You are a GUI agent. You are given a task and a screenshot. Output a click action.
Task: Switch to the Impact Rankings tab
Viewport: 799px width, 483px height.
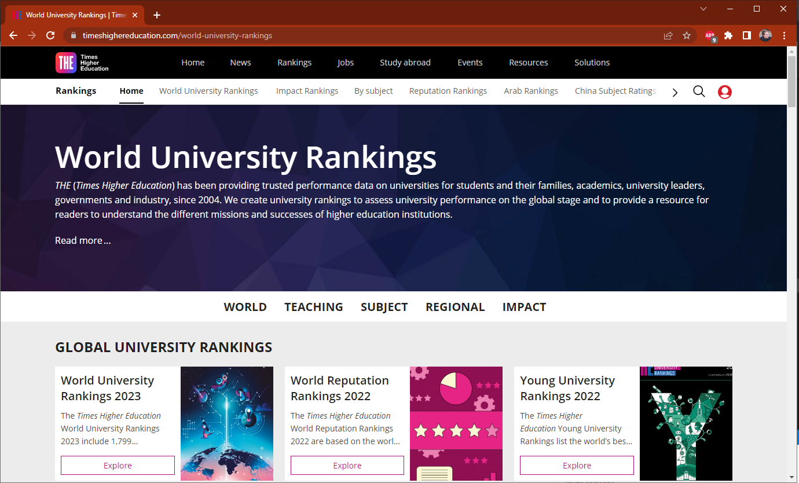tap(307, 91)
